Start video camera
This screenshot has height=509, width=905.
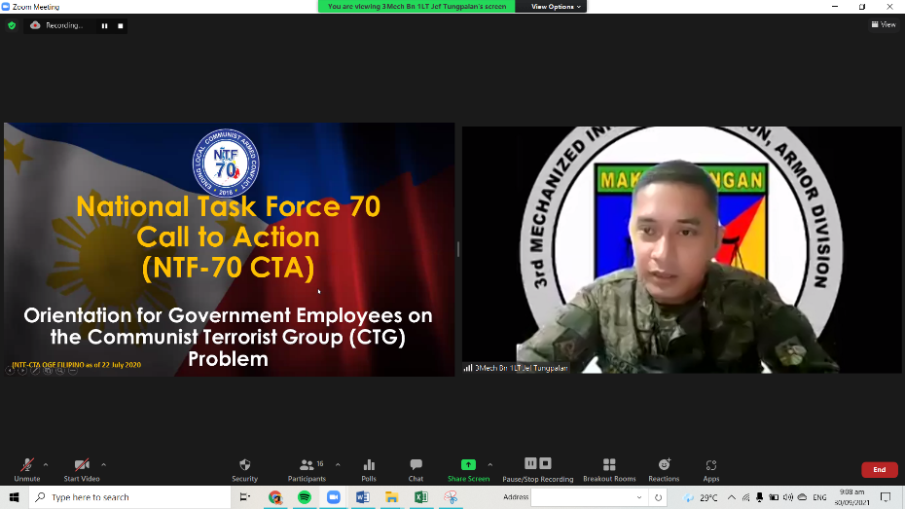point(82,470)
